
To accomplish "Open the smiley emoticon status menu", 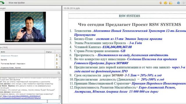I will click(x=165, y=3).
